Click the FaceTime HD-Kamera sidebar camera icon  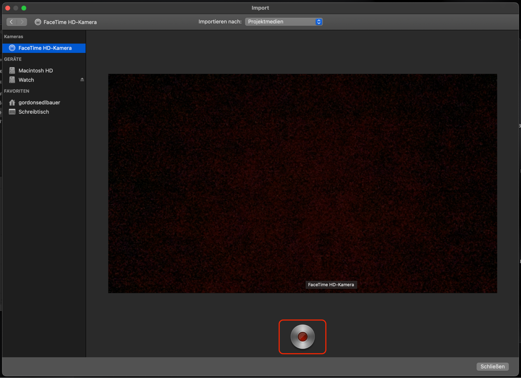12,48
